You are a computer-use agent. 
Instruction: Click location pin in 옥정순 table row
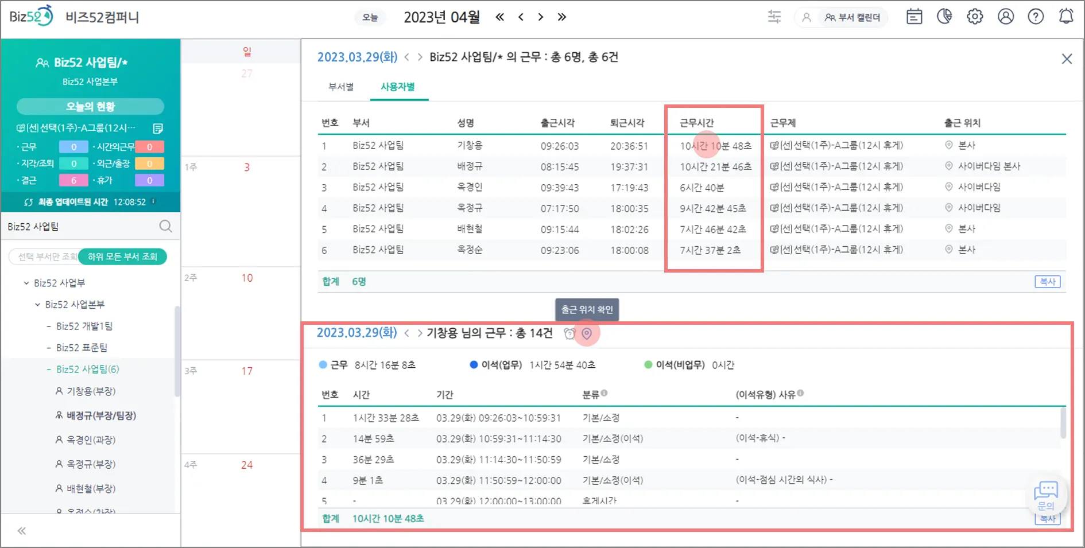tap(949, 250)
